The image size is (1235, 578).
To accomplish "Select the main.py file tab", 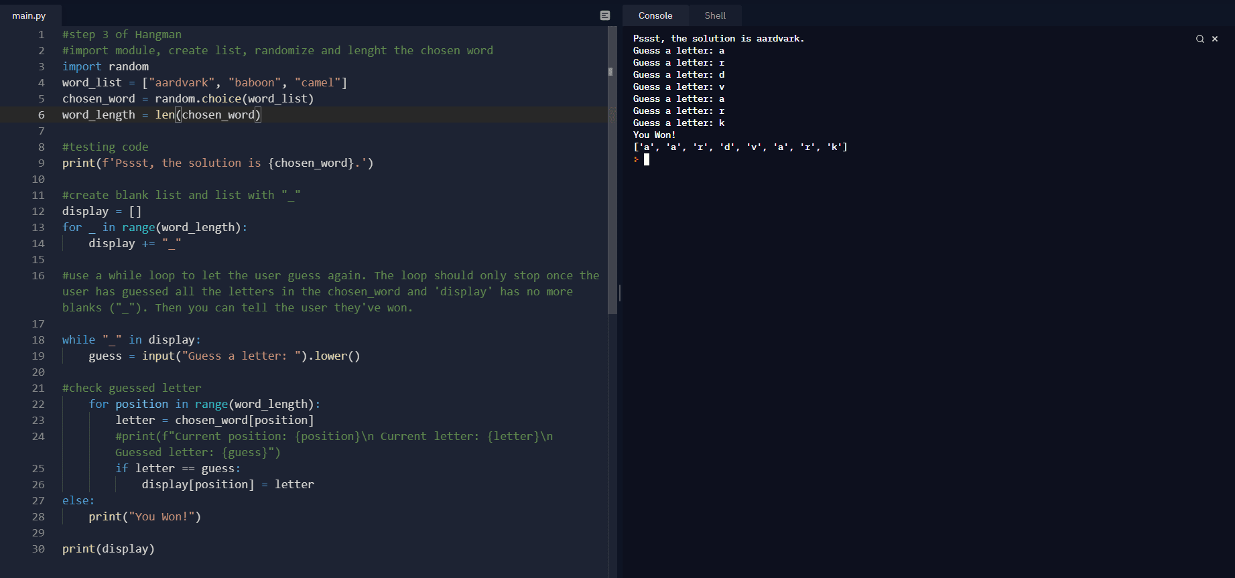I will tap(29, 15).
